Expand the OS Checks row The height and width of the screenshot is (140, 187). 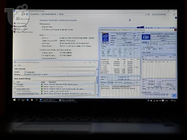(15, 84)
